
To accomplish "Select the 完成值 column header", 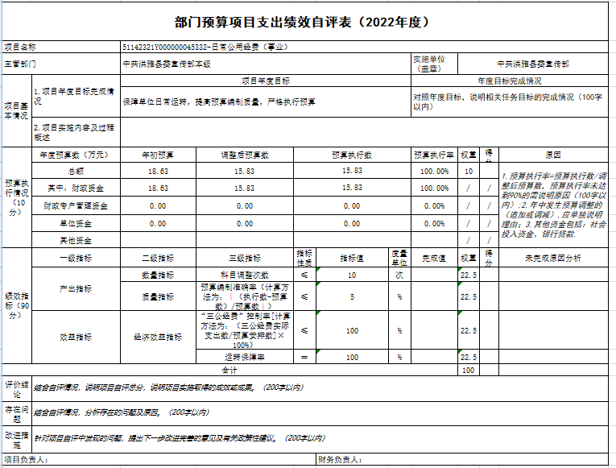I will pyautogui.click(x=434, y=258).
